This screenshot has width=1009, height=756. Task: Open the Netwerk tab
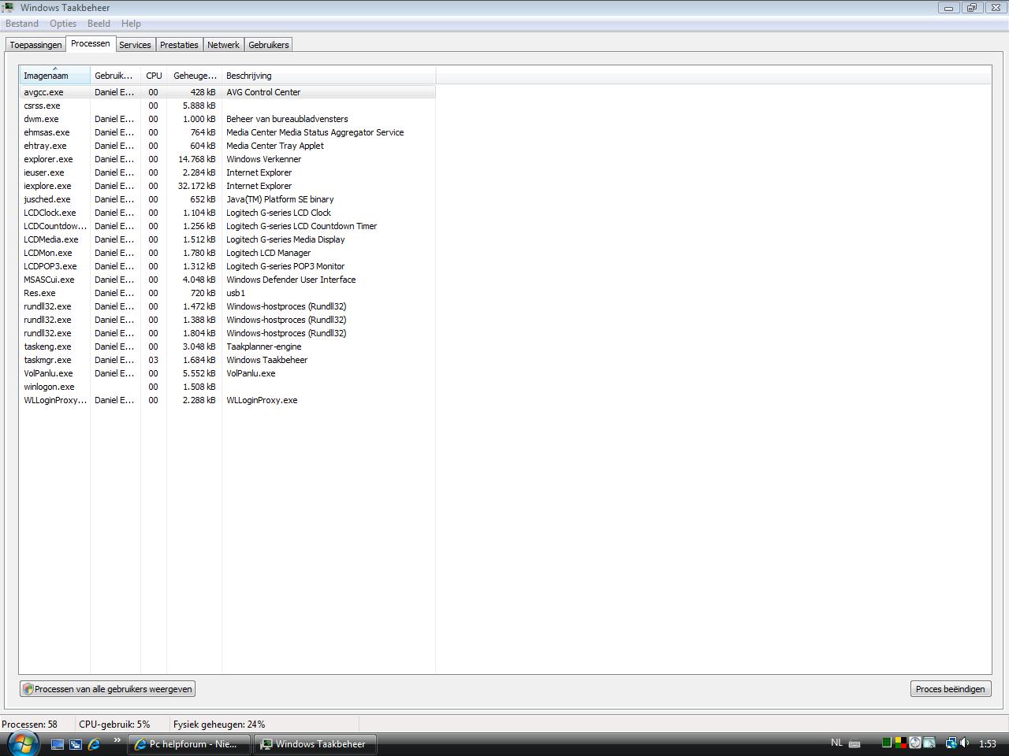(x=223, y=45)
